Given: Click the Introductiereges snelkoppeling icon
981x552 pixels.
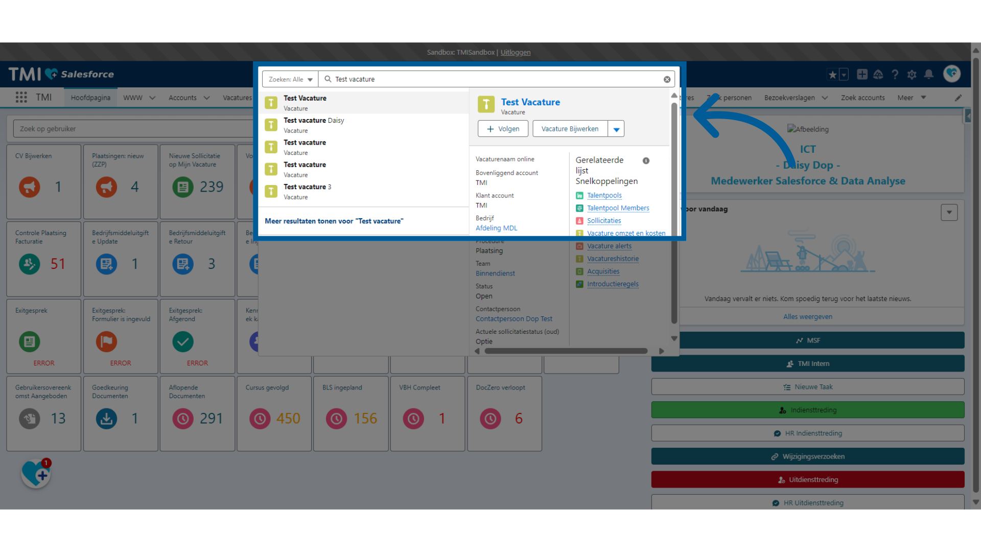Looking at the screenshot, I should coord(580,283).
